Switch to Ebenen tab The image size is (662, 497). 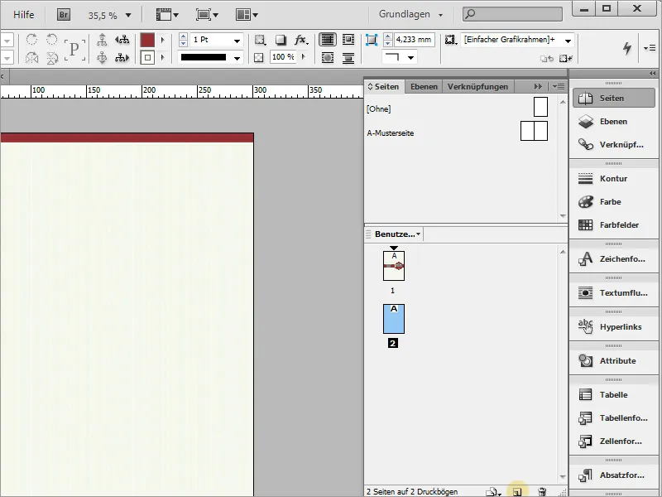pos(424,87)
